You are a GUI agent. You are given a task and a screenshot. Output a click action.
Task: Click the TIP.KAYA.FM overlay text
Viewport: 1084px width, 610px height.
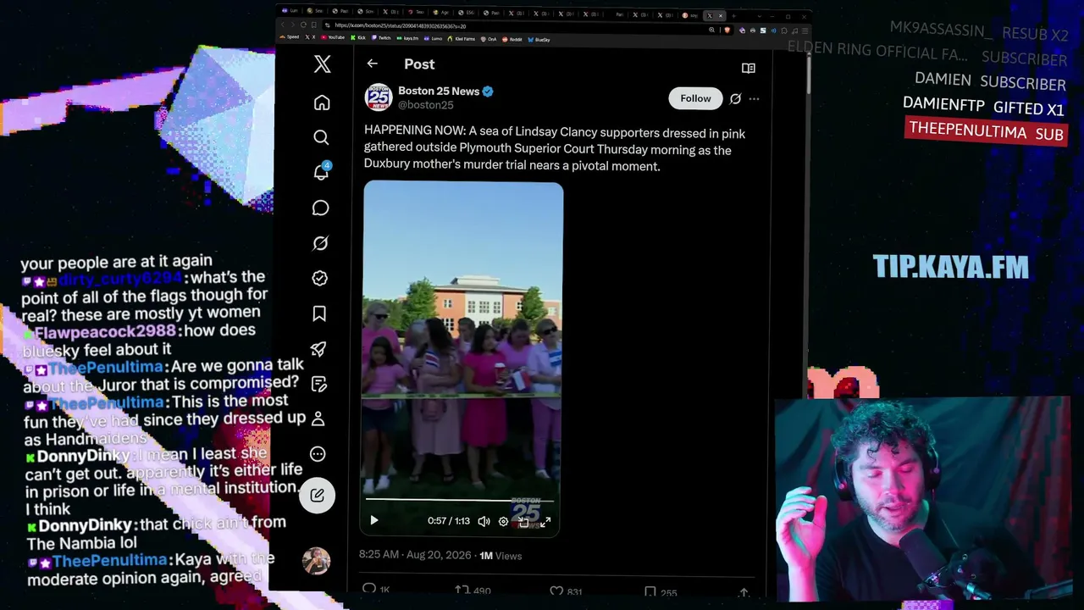[951, 267]
